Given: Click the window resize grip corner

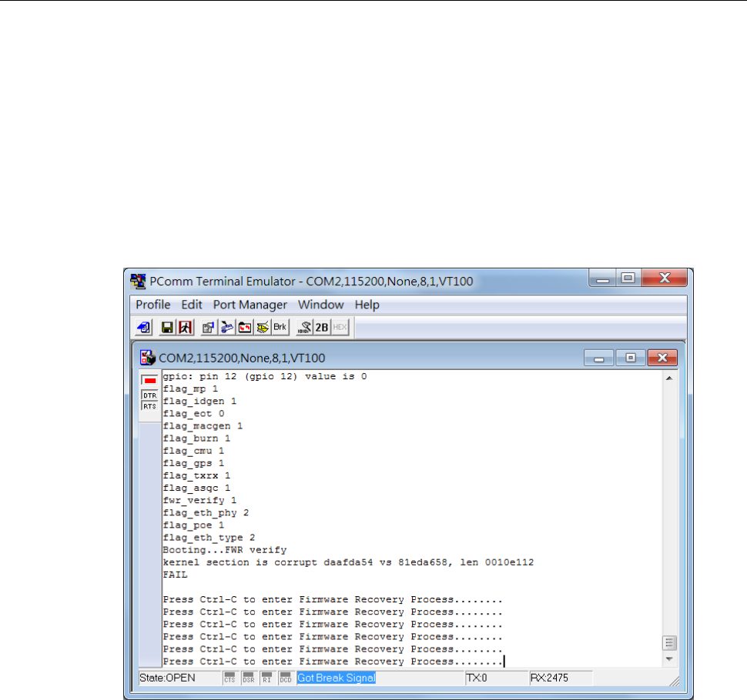Looking at the screenshot, I should (x=675, y=681).
